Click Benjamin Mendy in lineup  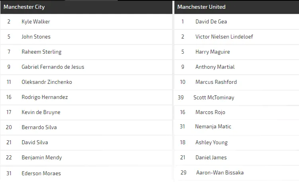pos(42,157)
